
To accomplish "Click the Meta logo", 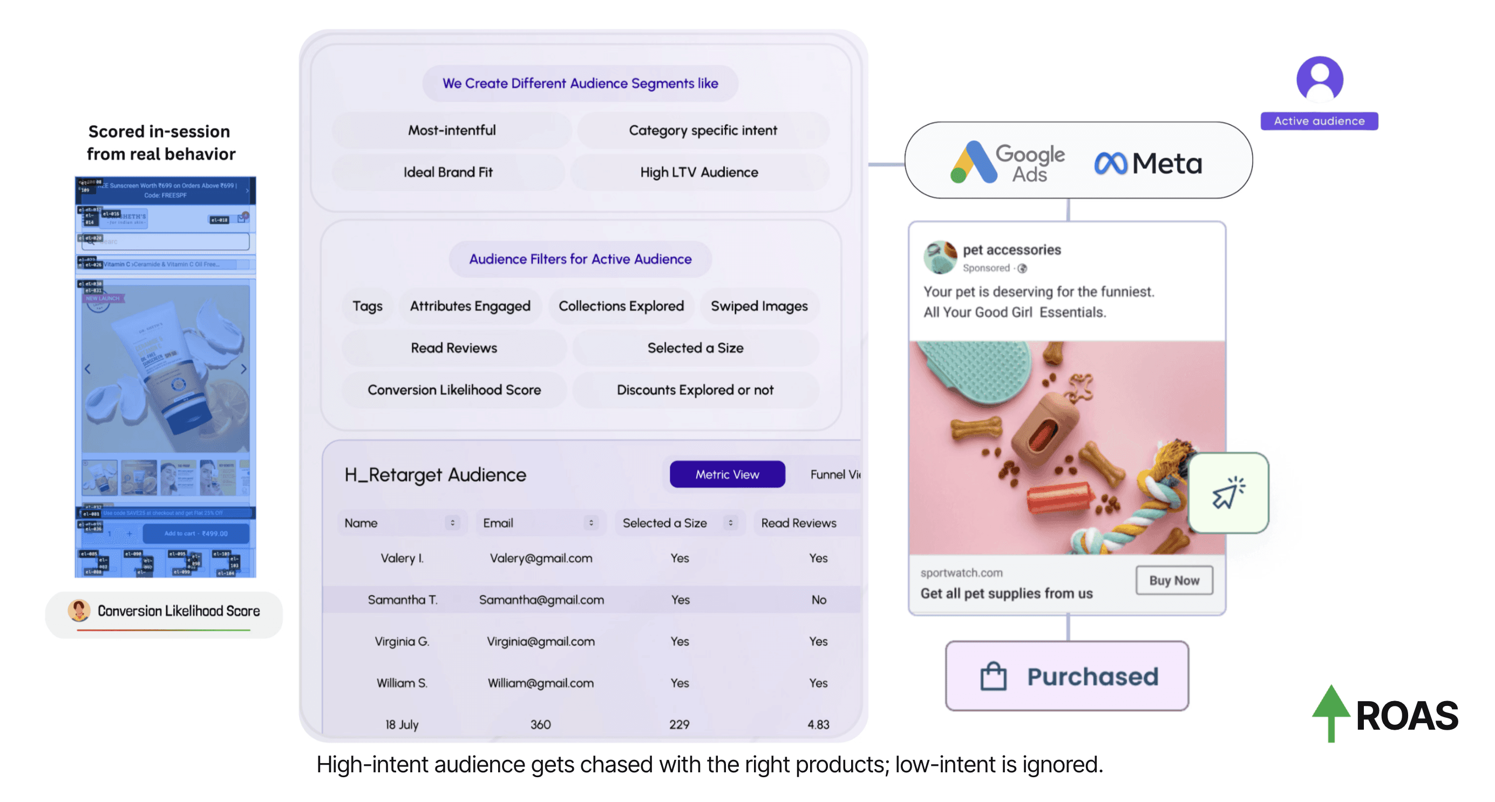I will [1147, 163].
